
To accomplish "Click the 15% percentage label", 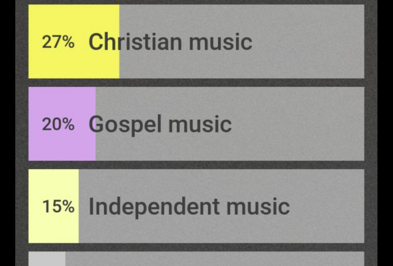I will 58,207.
